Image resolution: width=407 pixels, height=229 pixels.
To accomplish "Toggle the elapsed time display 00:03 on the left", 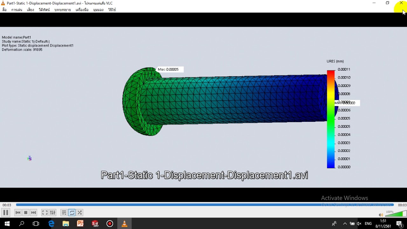I will click(x=7, y=205).
